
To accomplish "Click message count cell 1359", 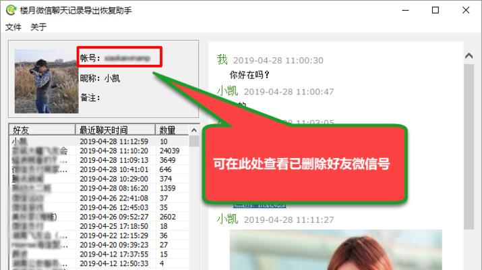I will tap(168, 188).
